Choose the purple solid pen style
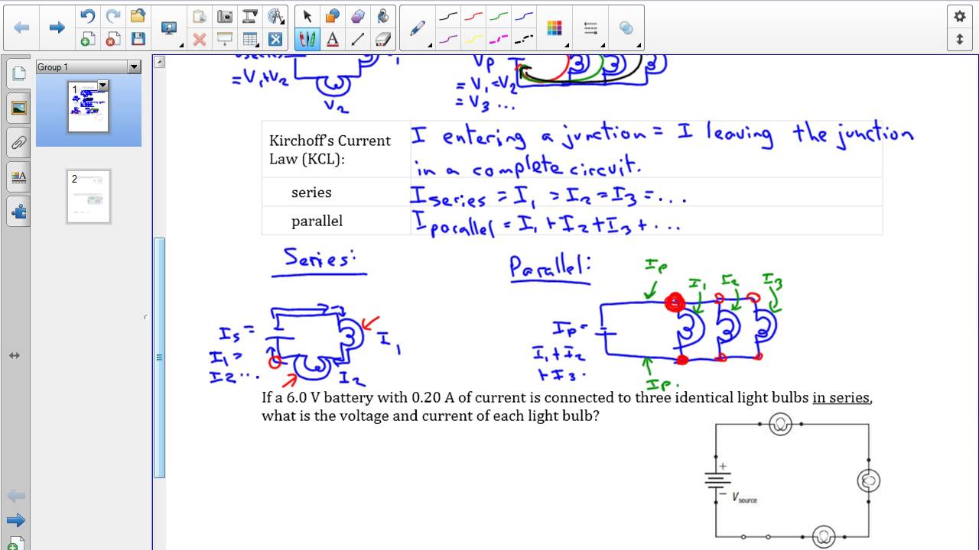979x550 pixels. tap(449, 39)
